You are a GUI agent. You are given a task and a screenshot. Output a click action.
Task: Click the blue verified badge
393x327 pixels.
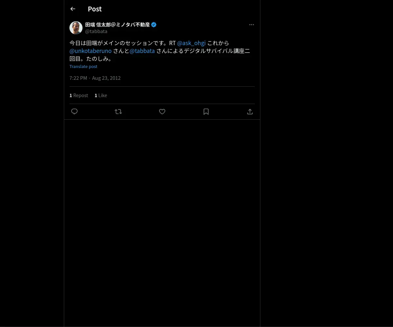click(x=154, y=25)
